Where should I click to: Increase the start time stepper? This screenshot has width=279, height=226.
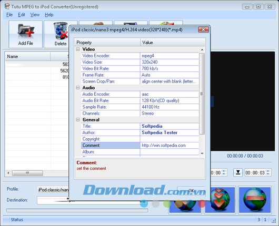[x=224, y=171]
